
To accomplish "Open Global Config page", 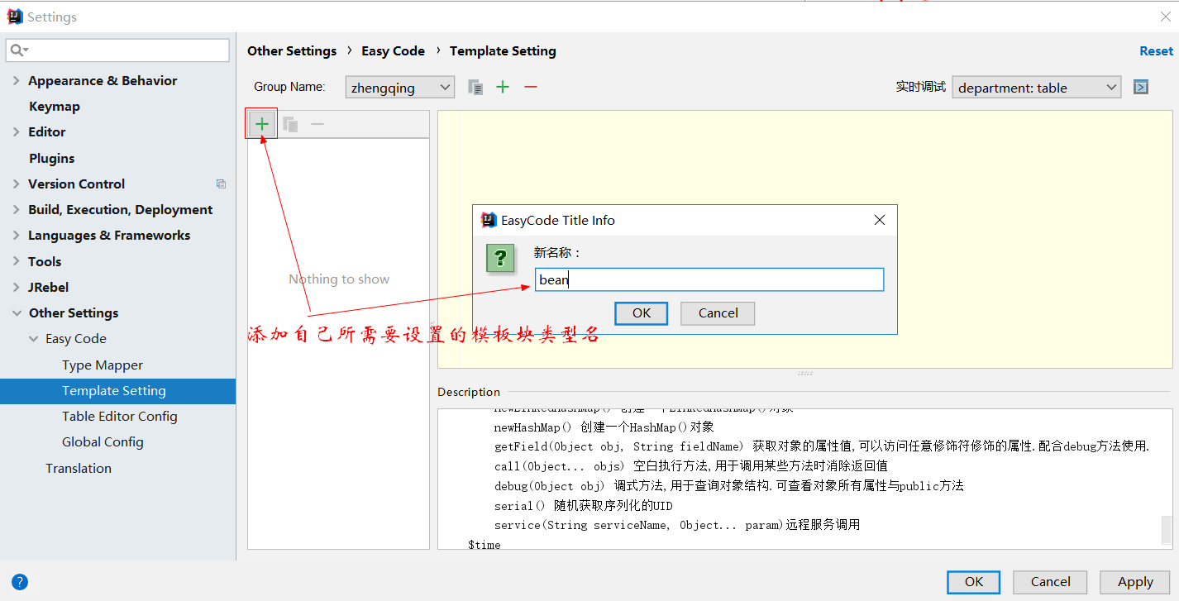I will (x=103, y=441).
